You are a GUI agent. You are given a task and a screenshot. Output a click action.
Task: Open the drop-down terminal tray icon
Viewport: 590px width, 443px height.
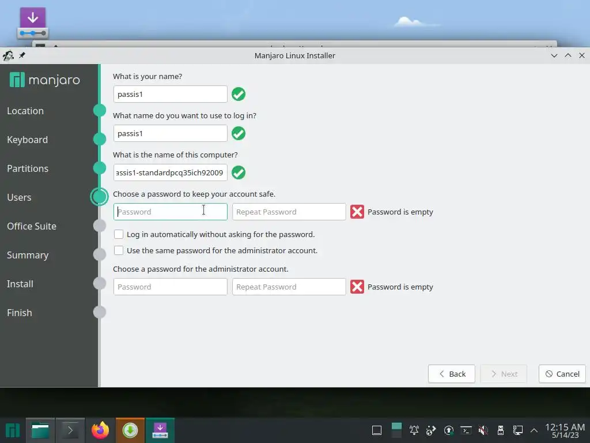point(466,430)
